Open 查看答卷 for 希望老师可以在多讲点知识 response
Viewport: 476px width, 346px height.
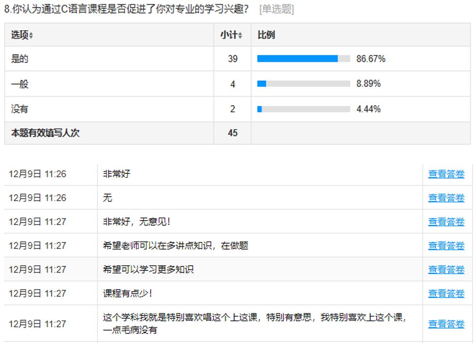point(446,246)
